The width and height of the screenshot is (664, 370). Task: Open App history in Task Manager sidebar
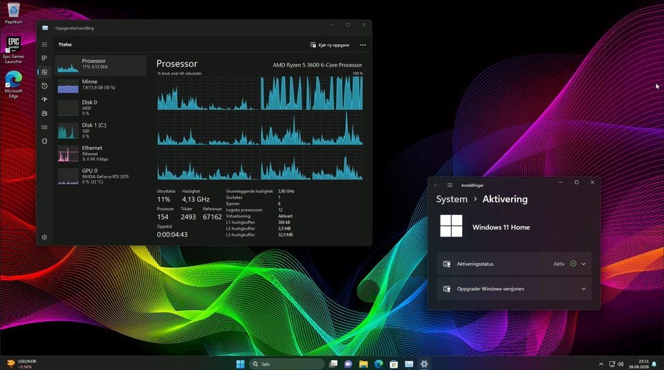click(44, 86)
